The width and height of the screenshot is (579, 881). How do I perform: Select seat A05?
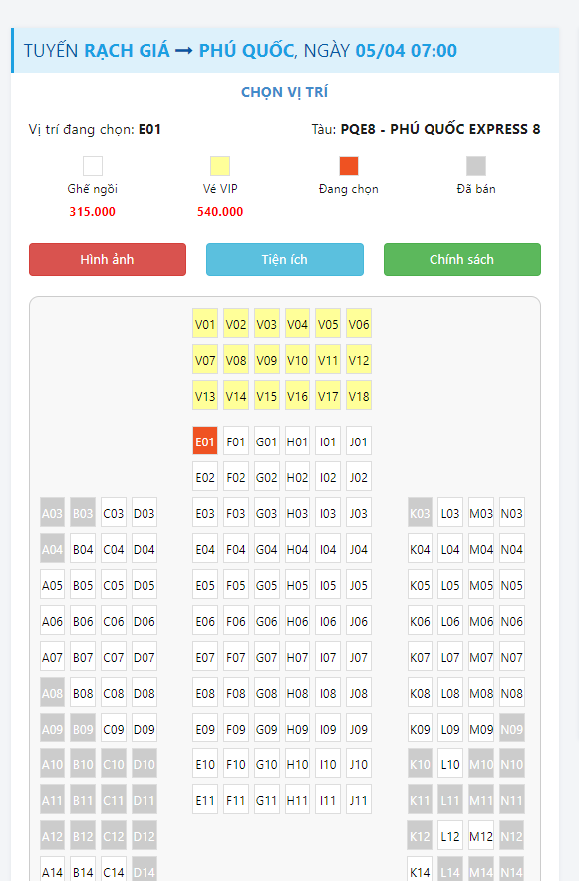[x=52, y=585]
